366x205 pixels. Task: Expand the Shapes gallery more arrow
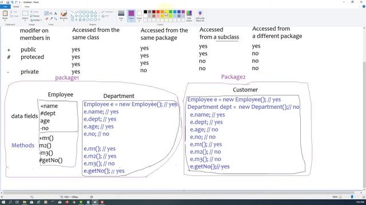pos(99,20)
